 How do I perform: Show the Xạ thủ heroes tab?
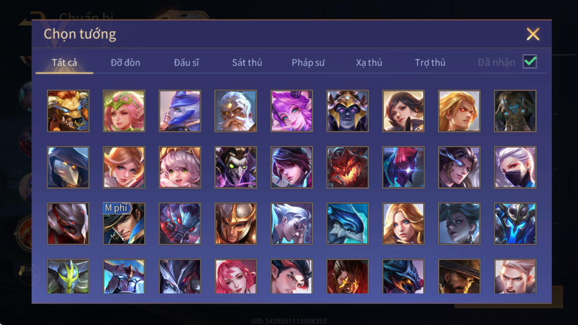[369, 63]
